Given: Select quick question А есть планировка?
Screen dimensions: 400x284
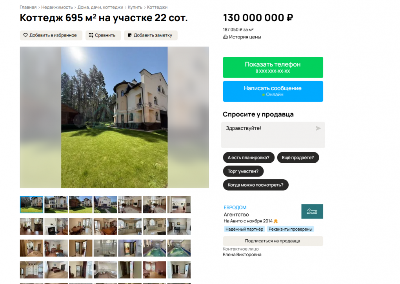Looking at the screenshot, I should (x=249, y=158).
